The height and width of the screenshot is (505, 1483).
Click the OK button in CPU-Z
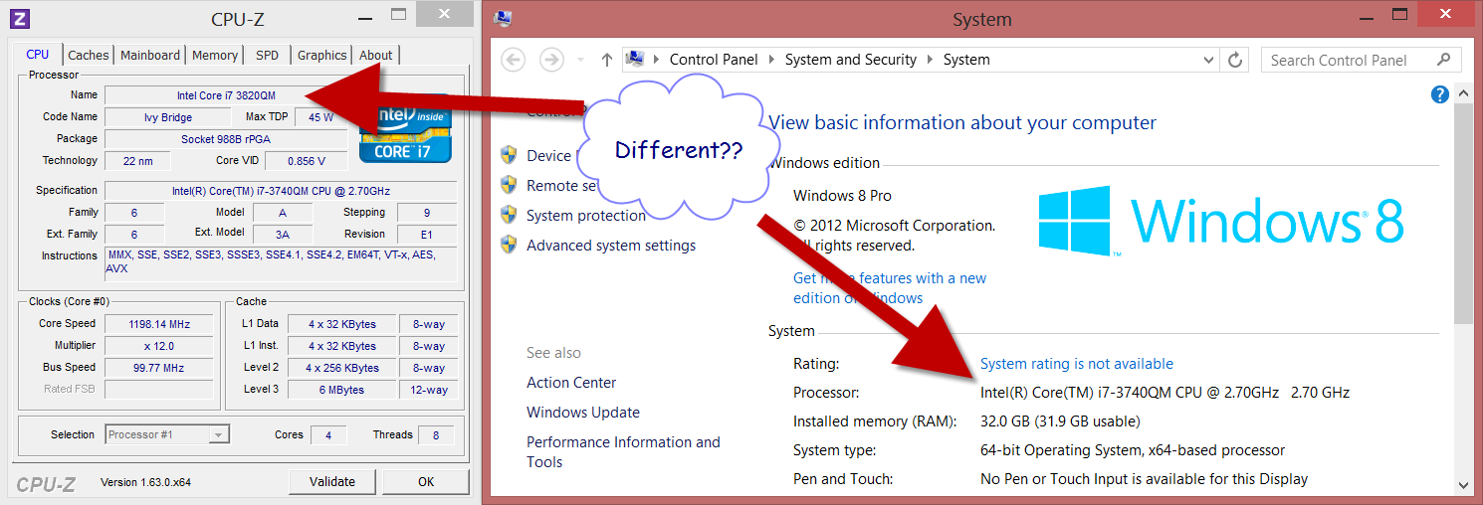pos(426,482)
